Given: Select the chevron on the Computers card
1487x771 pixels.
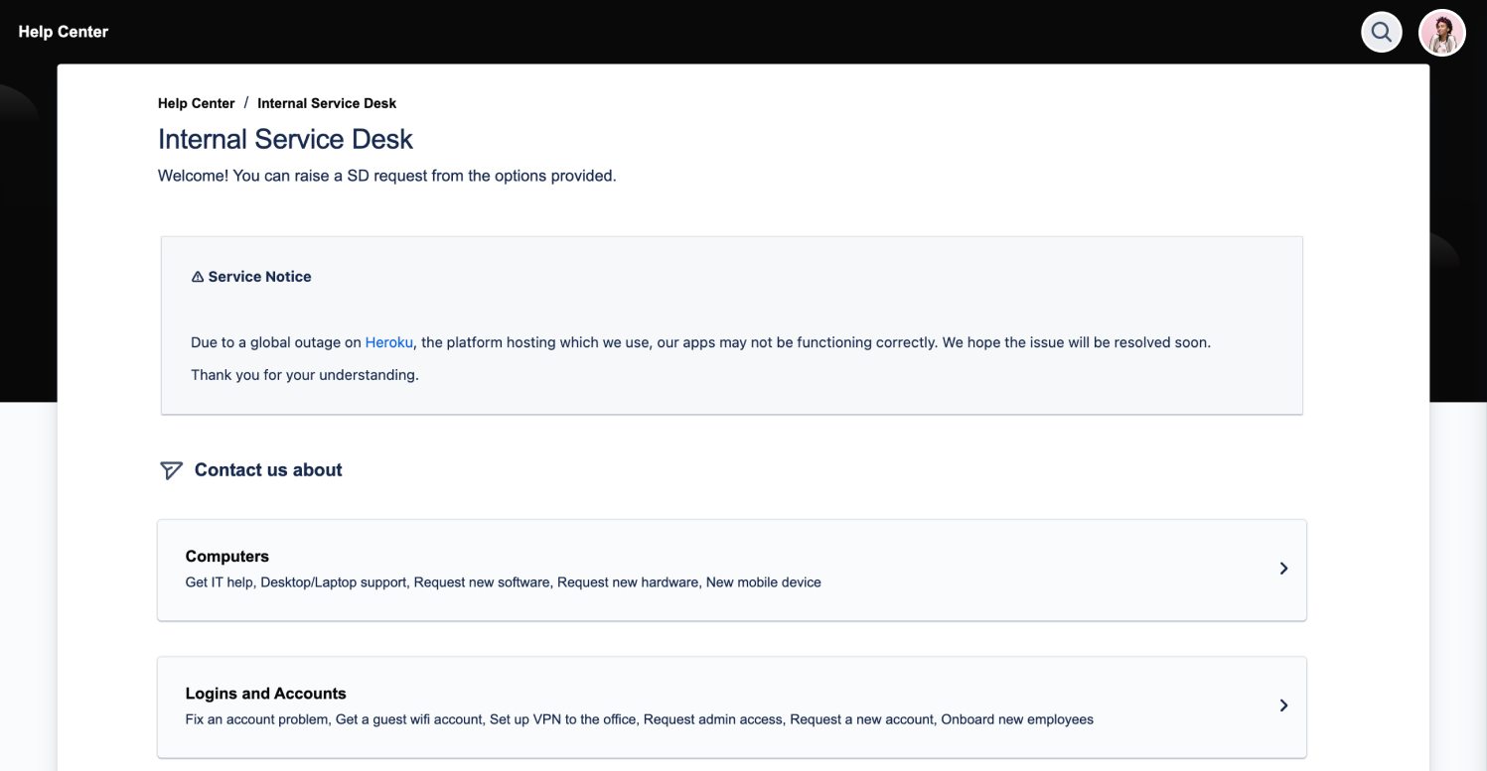Looking at the screenshot, I should coord(1283,568).
